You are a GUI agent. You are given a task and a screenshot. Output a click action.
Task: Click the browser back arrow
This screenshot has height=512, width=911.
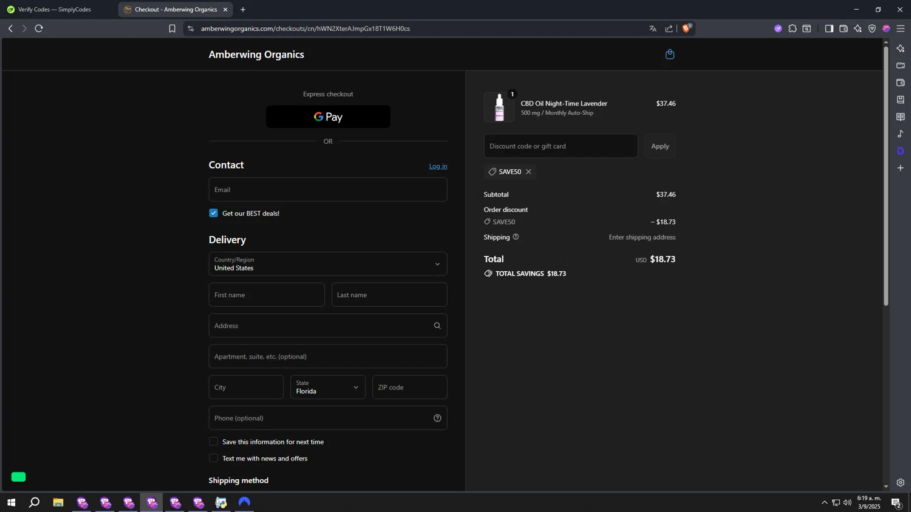pos(10,29)
